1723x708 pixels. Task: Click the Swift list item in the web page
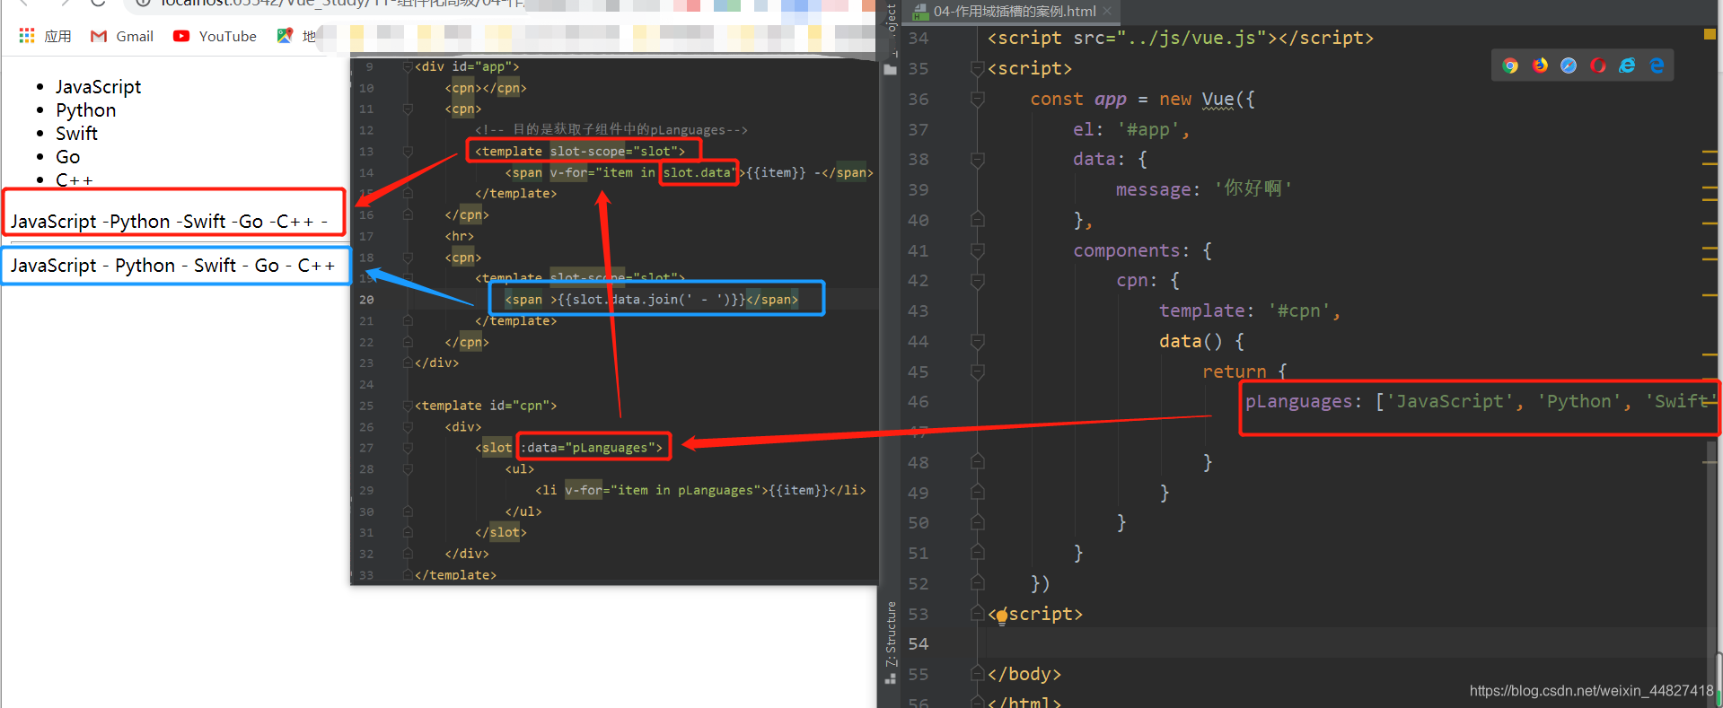click(x=76, y=134)
